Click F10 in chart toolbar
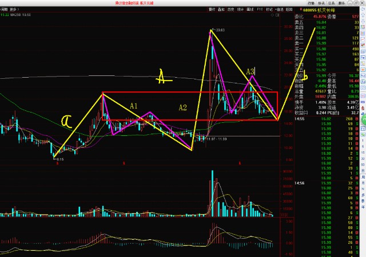 (x=260, y=9)
